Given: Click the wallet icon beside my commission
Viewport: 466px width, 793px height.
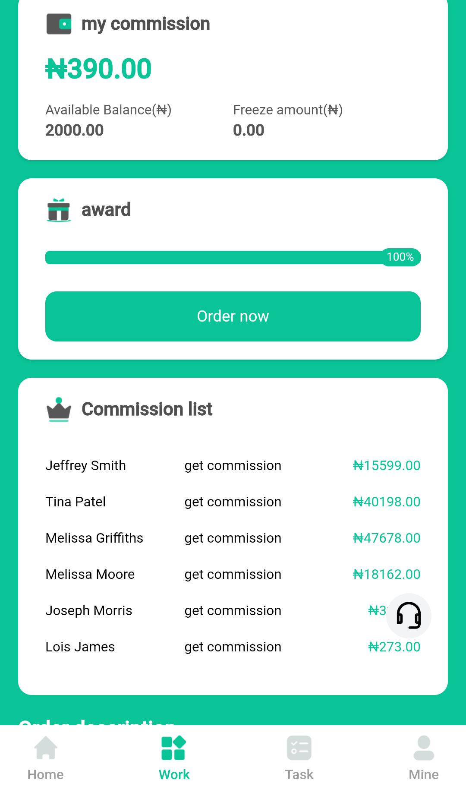Looking at the screenshot, I should (59, 24).
